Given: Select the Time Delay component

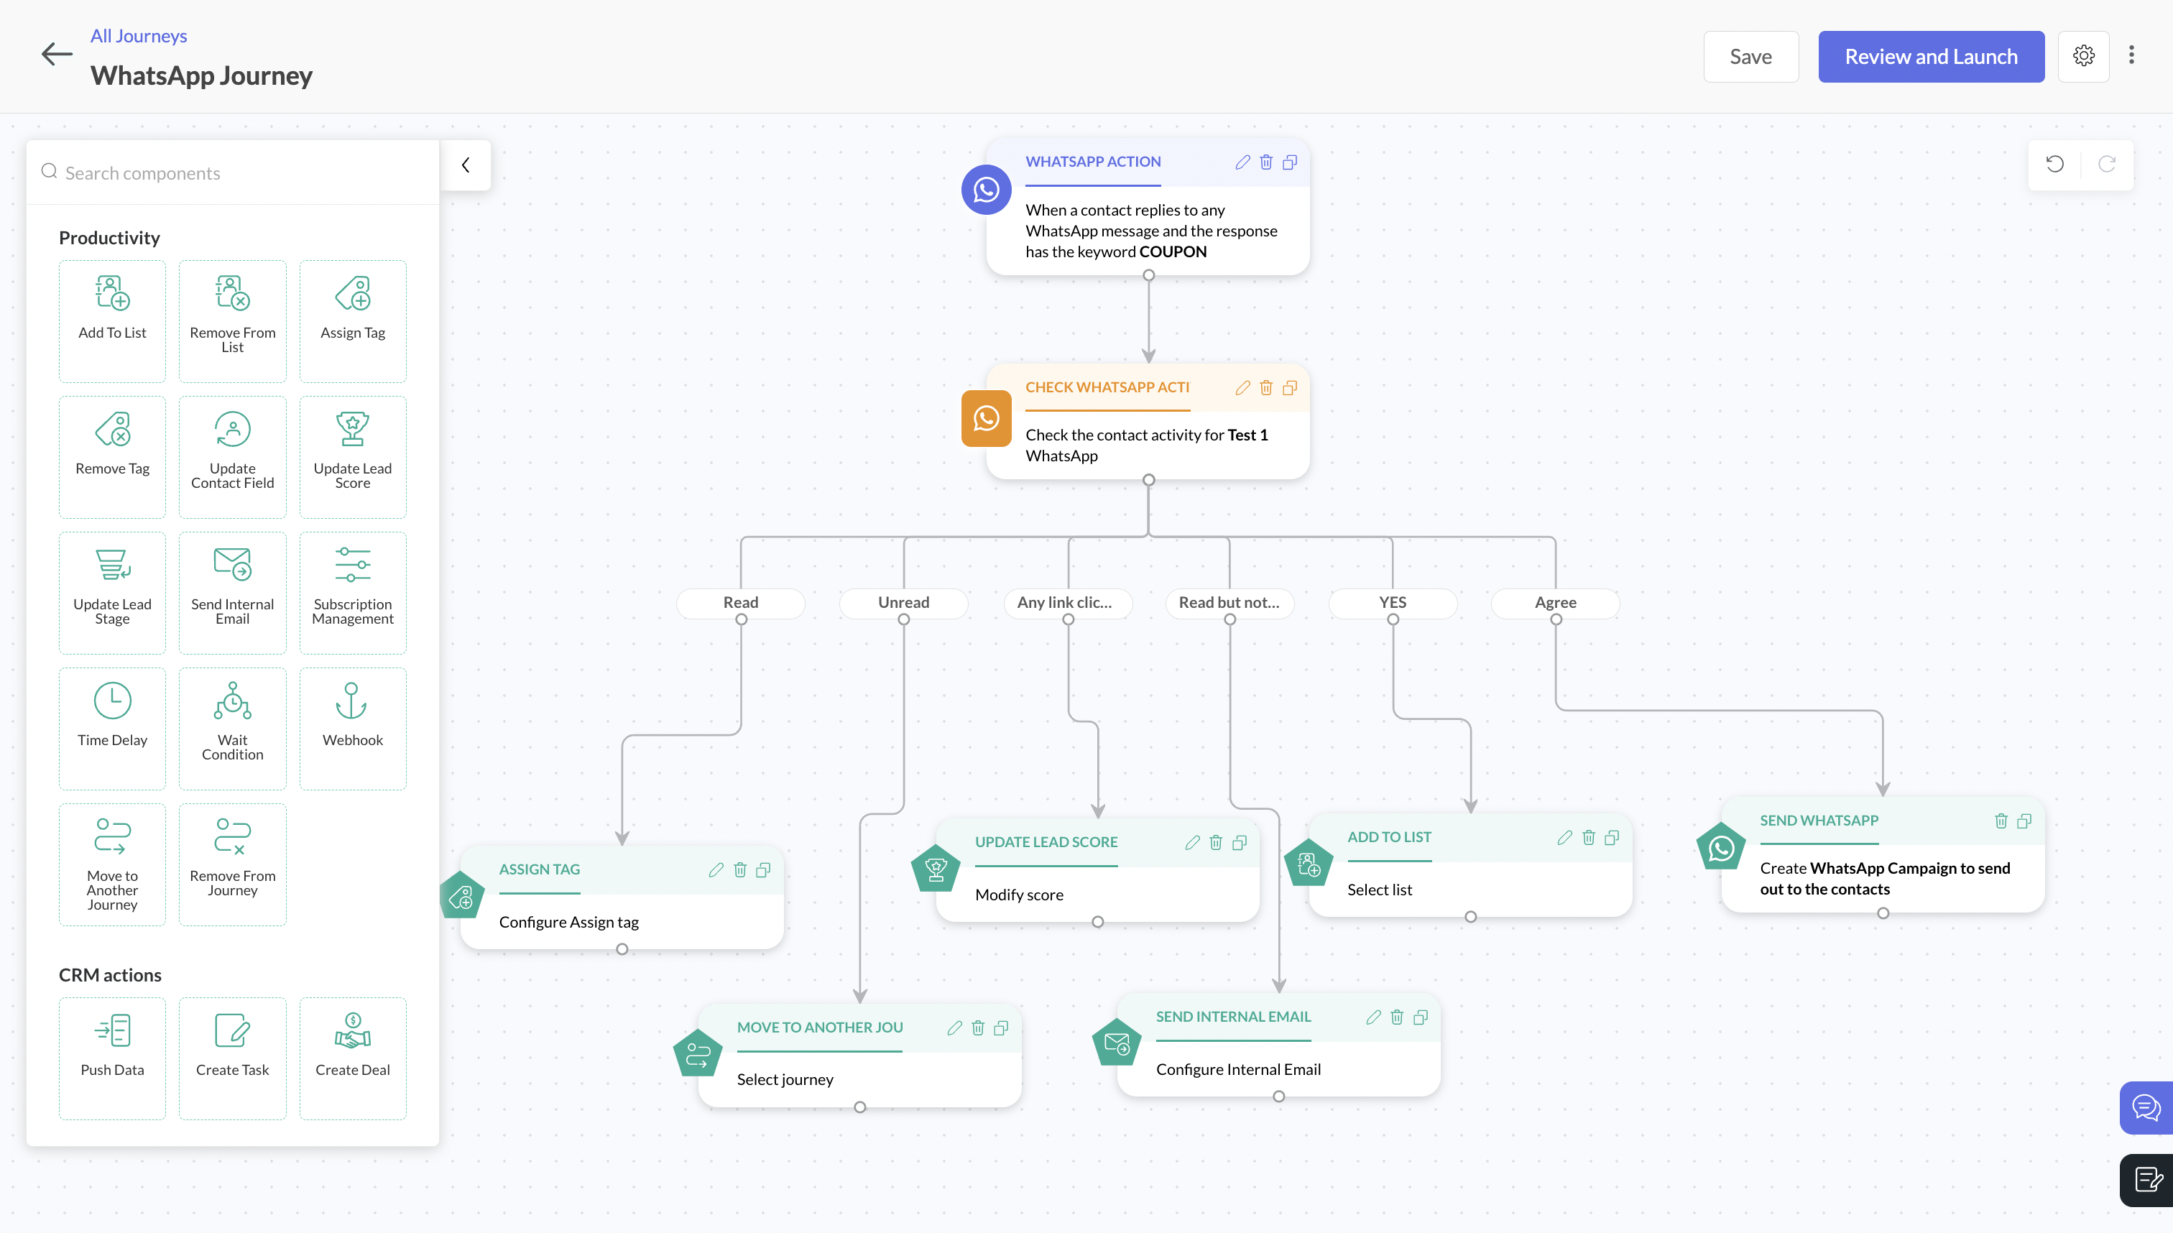Looking at the screenshot, I should pyautogui.click(x=112, y=727).
